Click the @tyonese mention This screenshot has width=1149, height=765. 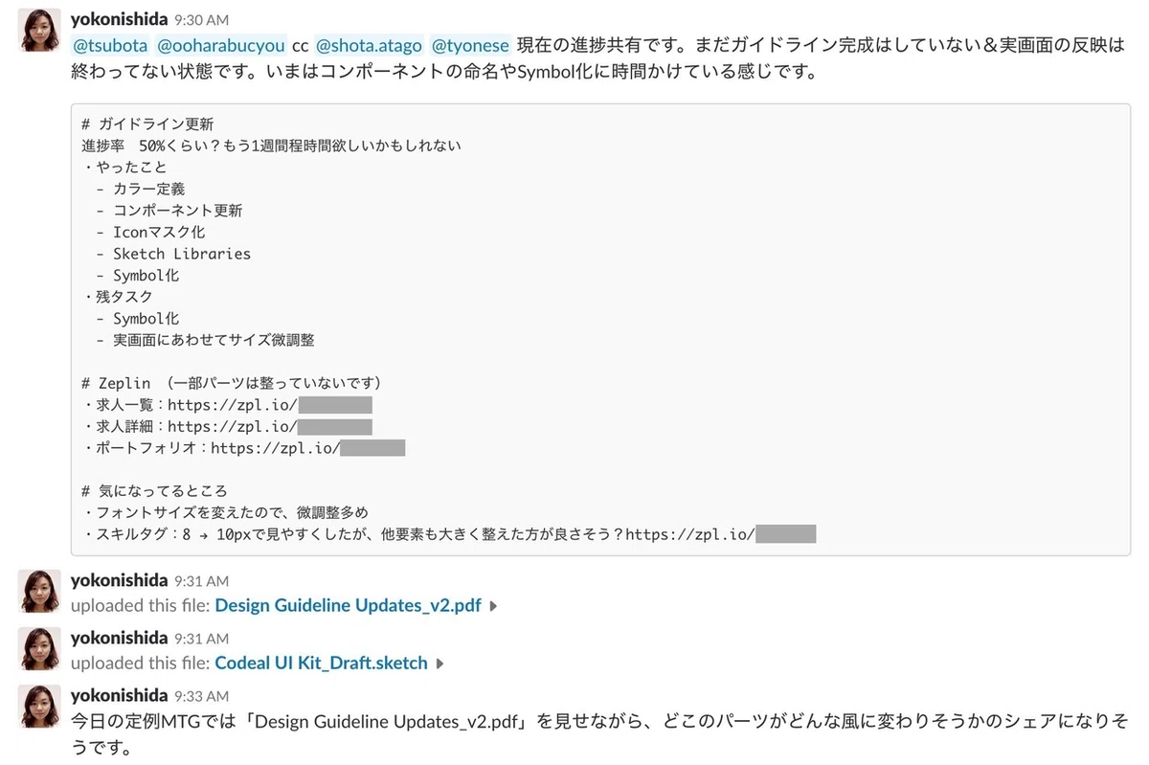tap(470, 45)
